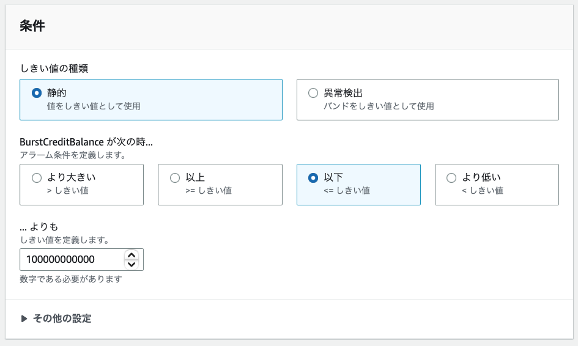The height and width of the screenshot is (346, 578).
Task: Click the threshold value input field
Action: coord(71,259)
